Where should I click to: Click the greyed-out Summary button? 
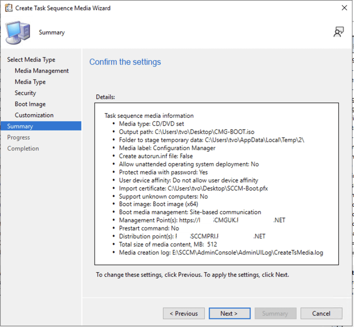[275, 314]
